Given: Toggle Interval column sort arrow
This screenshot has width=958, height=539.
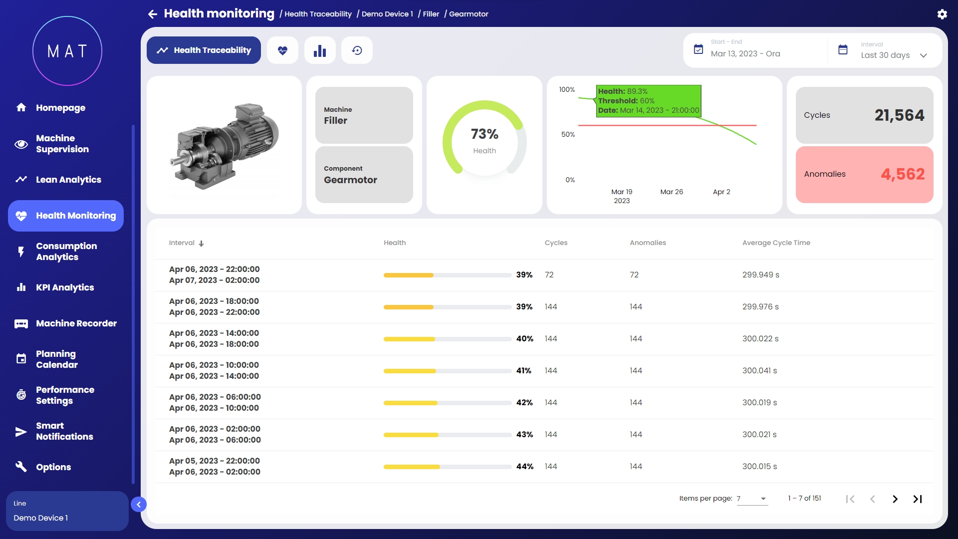Looking at the screenshot, I should (201, 244).
